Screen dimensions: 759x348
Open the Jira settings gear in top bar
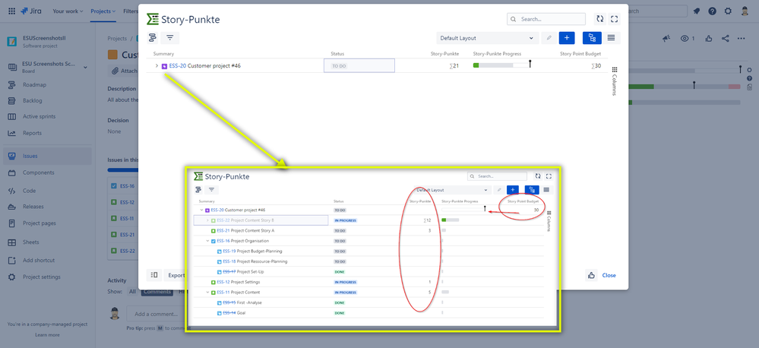click(728, 11)
